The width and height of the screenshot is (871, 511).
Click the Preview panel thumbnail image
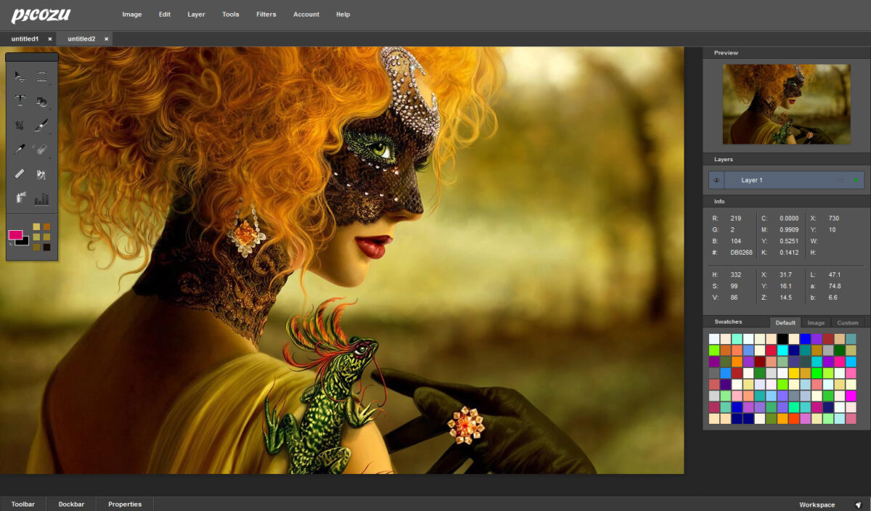[x=786, y=104]
